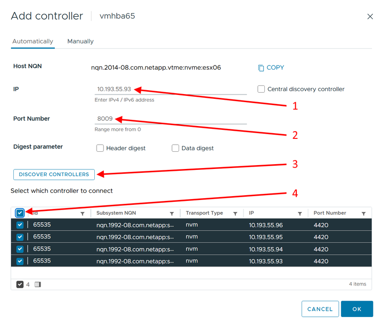This screenshot has width=383, height=326.
Task: Confirm with the OK button
Action: (357, 309)
